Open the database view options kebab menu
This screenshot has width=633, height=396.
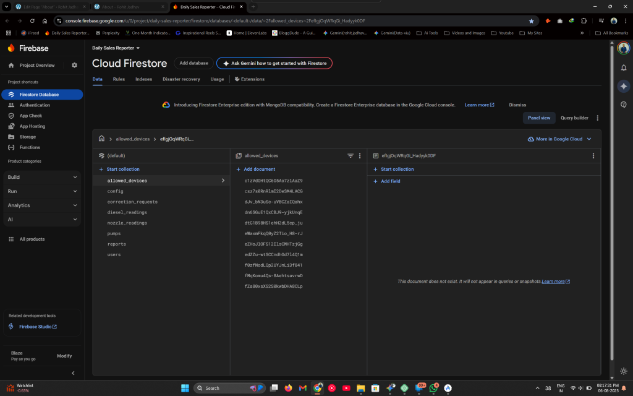pos(597,118)
